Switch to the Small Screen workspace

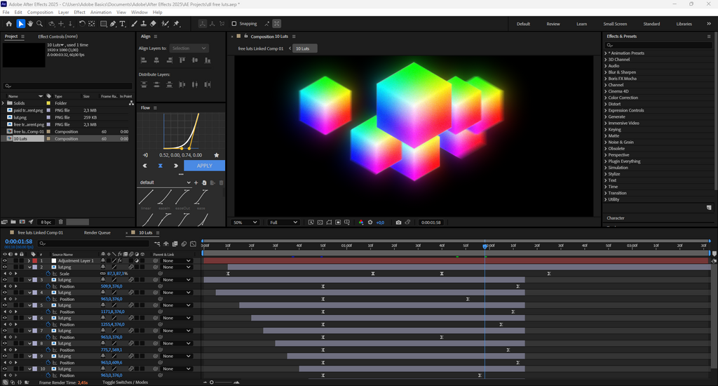coord(614,24)
